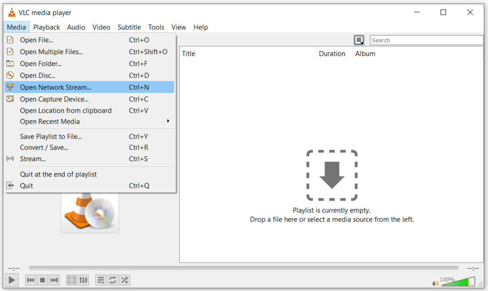This screenshot has width=488, height=291.
Task: Open the Audio menu
Action: tap(76, 27)
